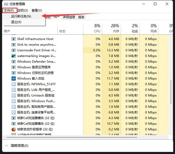Viewport: 175px width, 154px height.
Task: Click the Shell Infrastructure Host process icon
Action: pos(14,39)
